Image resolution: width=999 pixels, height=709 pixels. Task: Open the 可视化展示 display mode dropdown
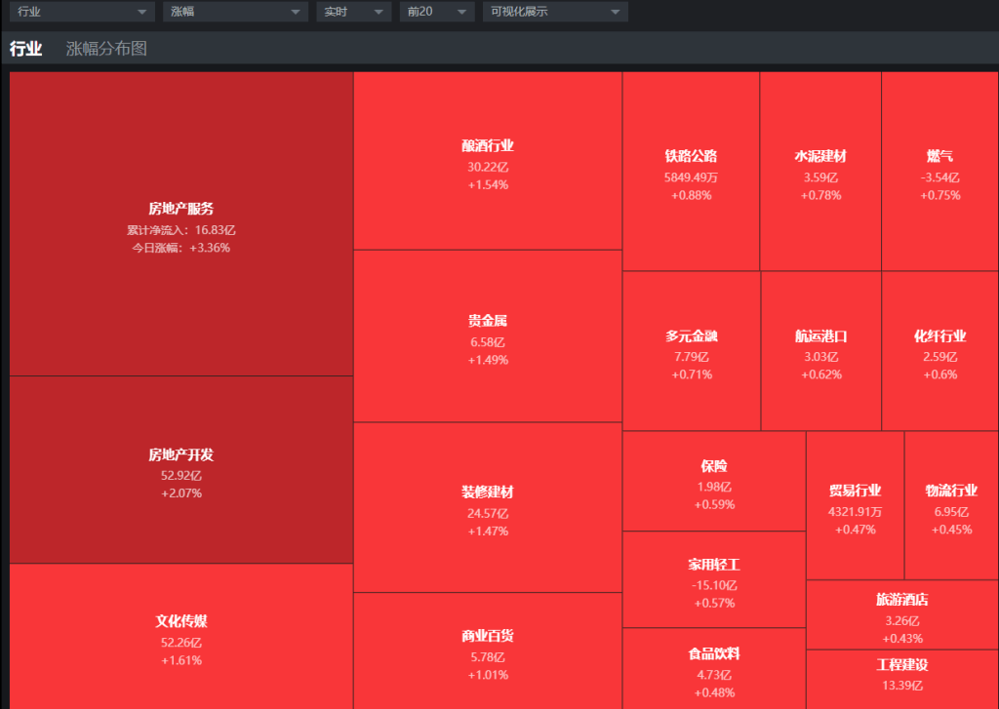[x=555, y=12]
